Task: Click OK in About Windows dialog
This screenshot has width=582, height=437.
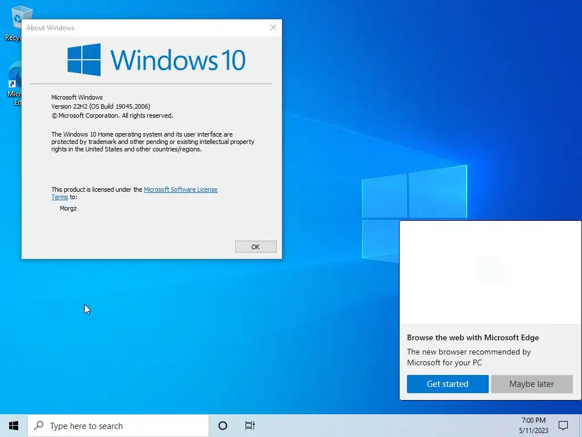Action: (x=256, y=247)
